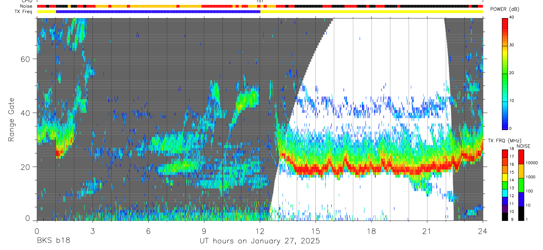Click the '1' value in the NOISE legend
The width and height of the screenshot is (543, 250).
(x=527, y=219)
